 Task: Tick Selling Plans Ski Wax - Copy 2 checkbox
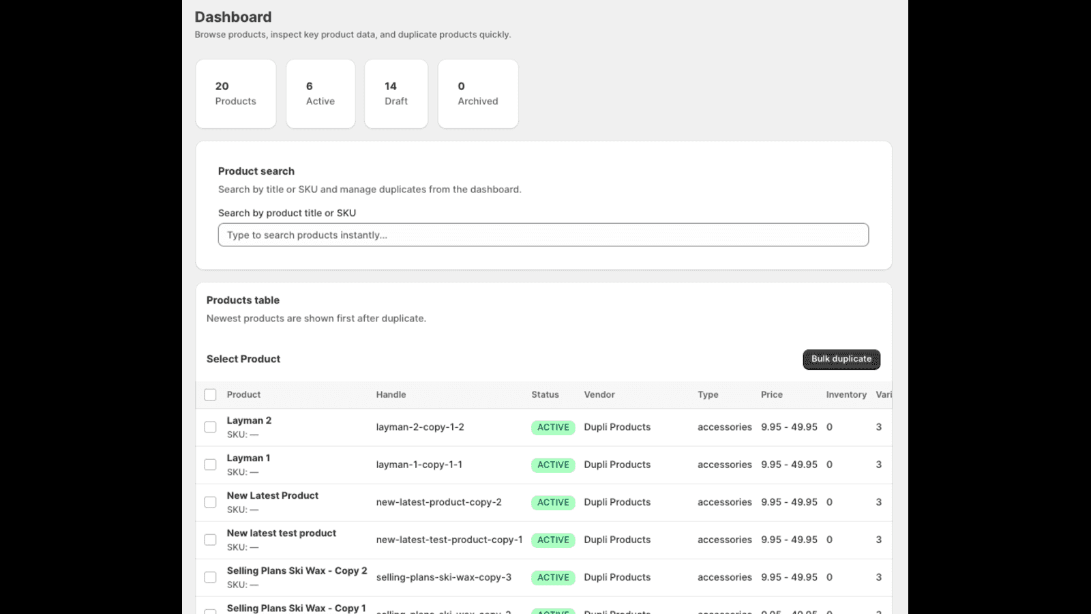[x=210, y=577]
